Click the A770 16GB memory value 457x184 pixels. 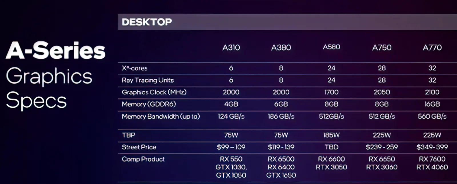432,104
